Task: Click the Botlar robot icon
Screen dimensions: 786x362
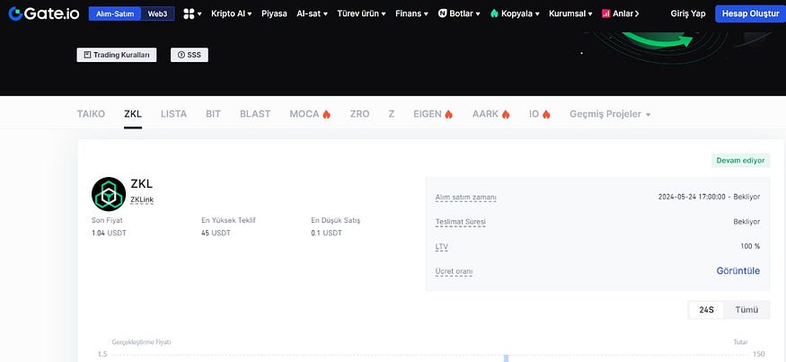Action: 443,13
